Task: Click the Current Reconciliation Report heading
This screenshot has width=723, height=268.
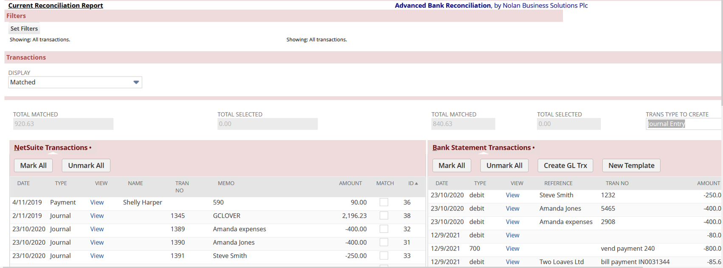Action: (x=56, y=6)
